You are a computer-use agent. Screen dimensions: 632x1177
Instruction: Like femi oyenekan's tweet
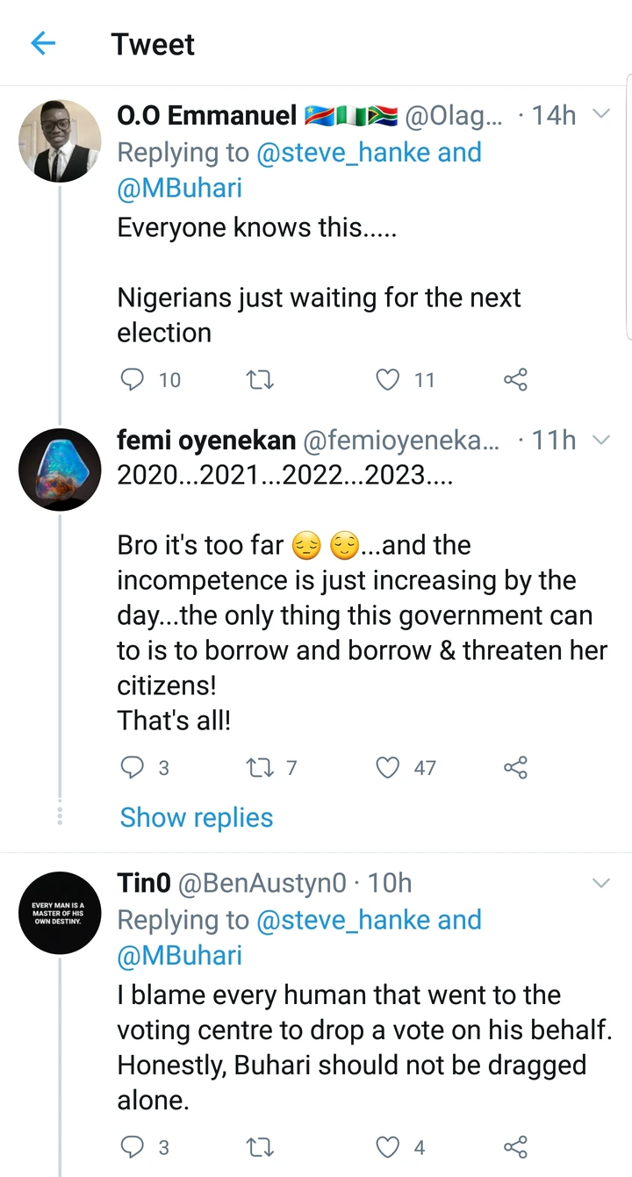387,768
